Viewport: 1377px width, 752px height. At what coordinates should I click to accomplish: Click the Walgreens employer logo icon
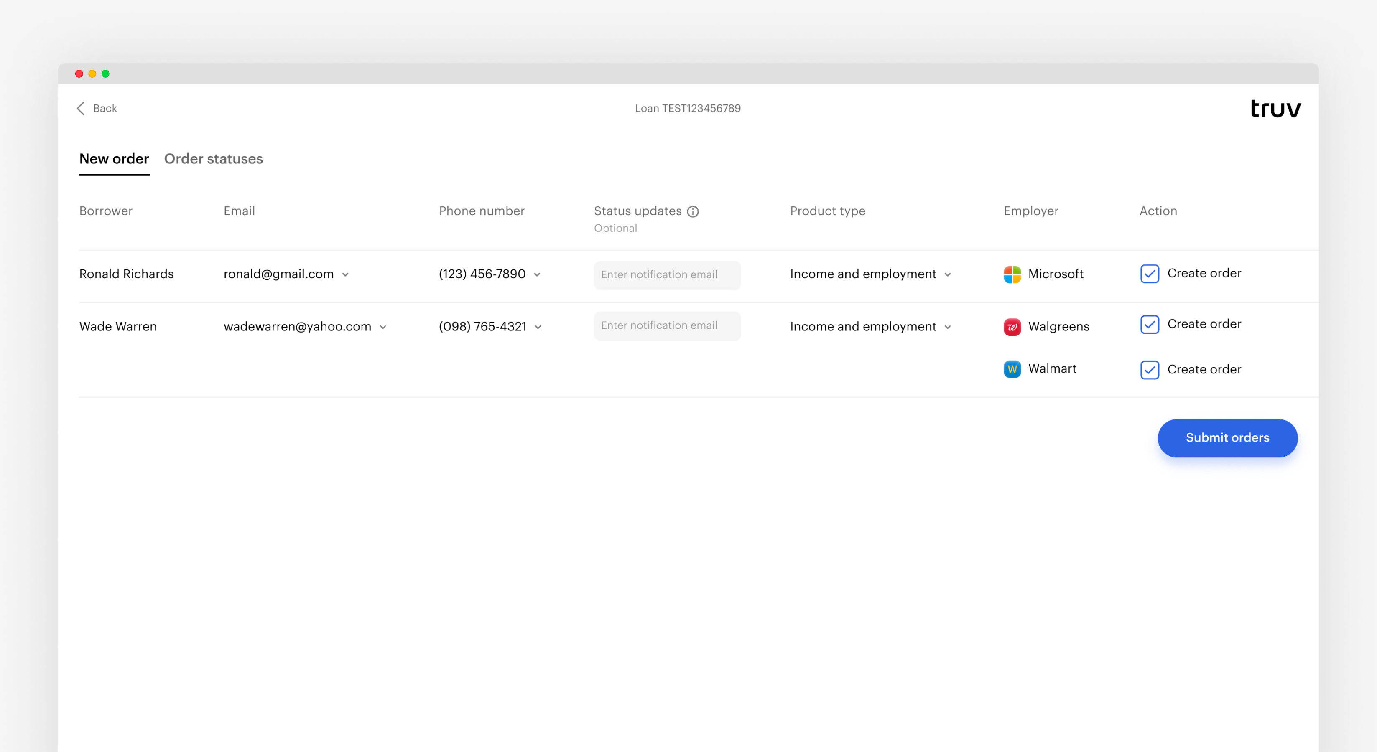[1012, 327]
